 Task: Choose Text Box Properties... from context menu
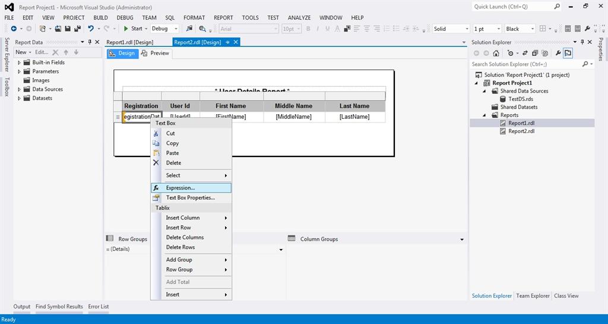click(x=191, y=197)
